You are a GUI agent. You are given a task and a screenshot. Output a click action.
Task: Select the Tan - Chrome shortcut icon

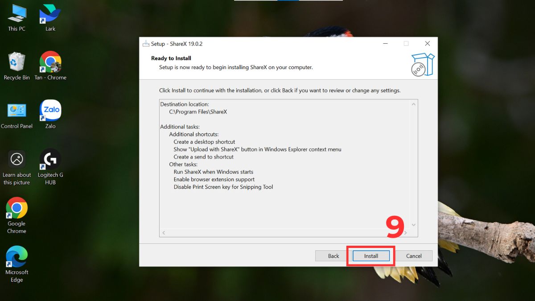click(50, 66)
